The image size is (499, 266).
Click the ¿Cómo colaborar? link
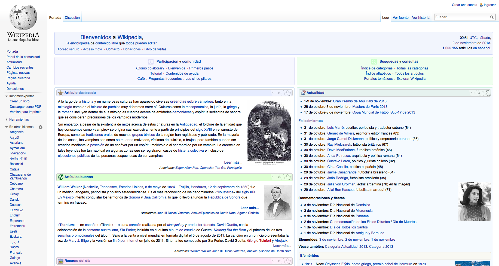[150, 68]
